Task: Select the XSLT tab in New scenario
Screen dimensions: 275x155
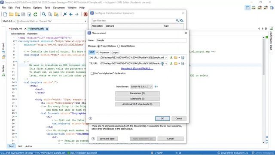Action: tap(92, 52)
